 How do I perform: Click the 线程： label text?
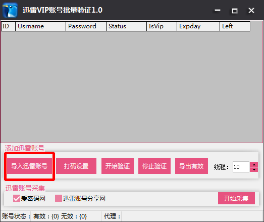pos(222,167)
